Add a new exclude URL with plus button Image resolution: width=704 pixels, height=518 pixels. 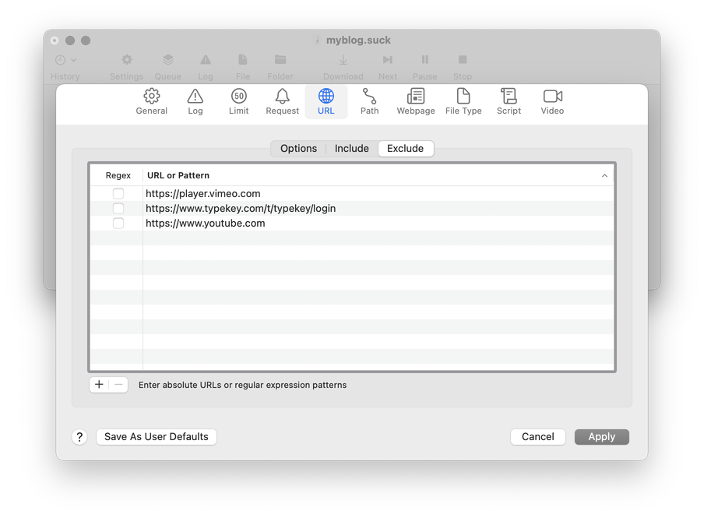pyautogui.click(x=99, y=385)
